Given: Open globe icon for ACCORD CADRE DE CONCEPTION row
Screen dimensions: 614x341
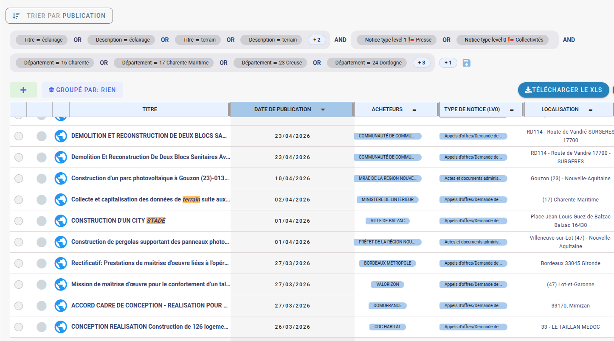Looking at the screenshot, I should (x=61, y=305).
